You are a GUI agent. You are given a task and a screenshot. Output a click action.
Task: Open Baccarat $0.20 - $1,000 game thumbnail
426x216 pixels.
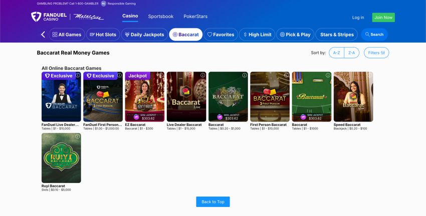228,97
